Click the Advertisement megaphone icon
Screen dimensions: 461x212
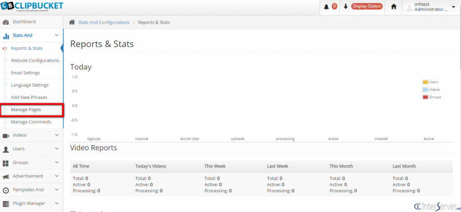5,177
